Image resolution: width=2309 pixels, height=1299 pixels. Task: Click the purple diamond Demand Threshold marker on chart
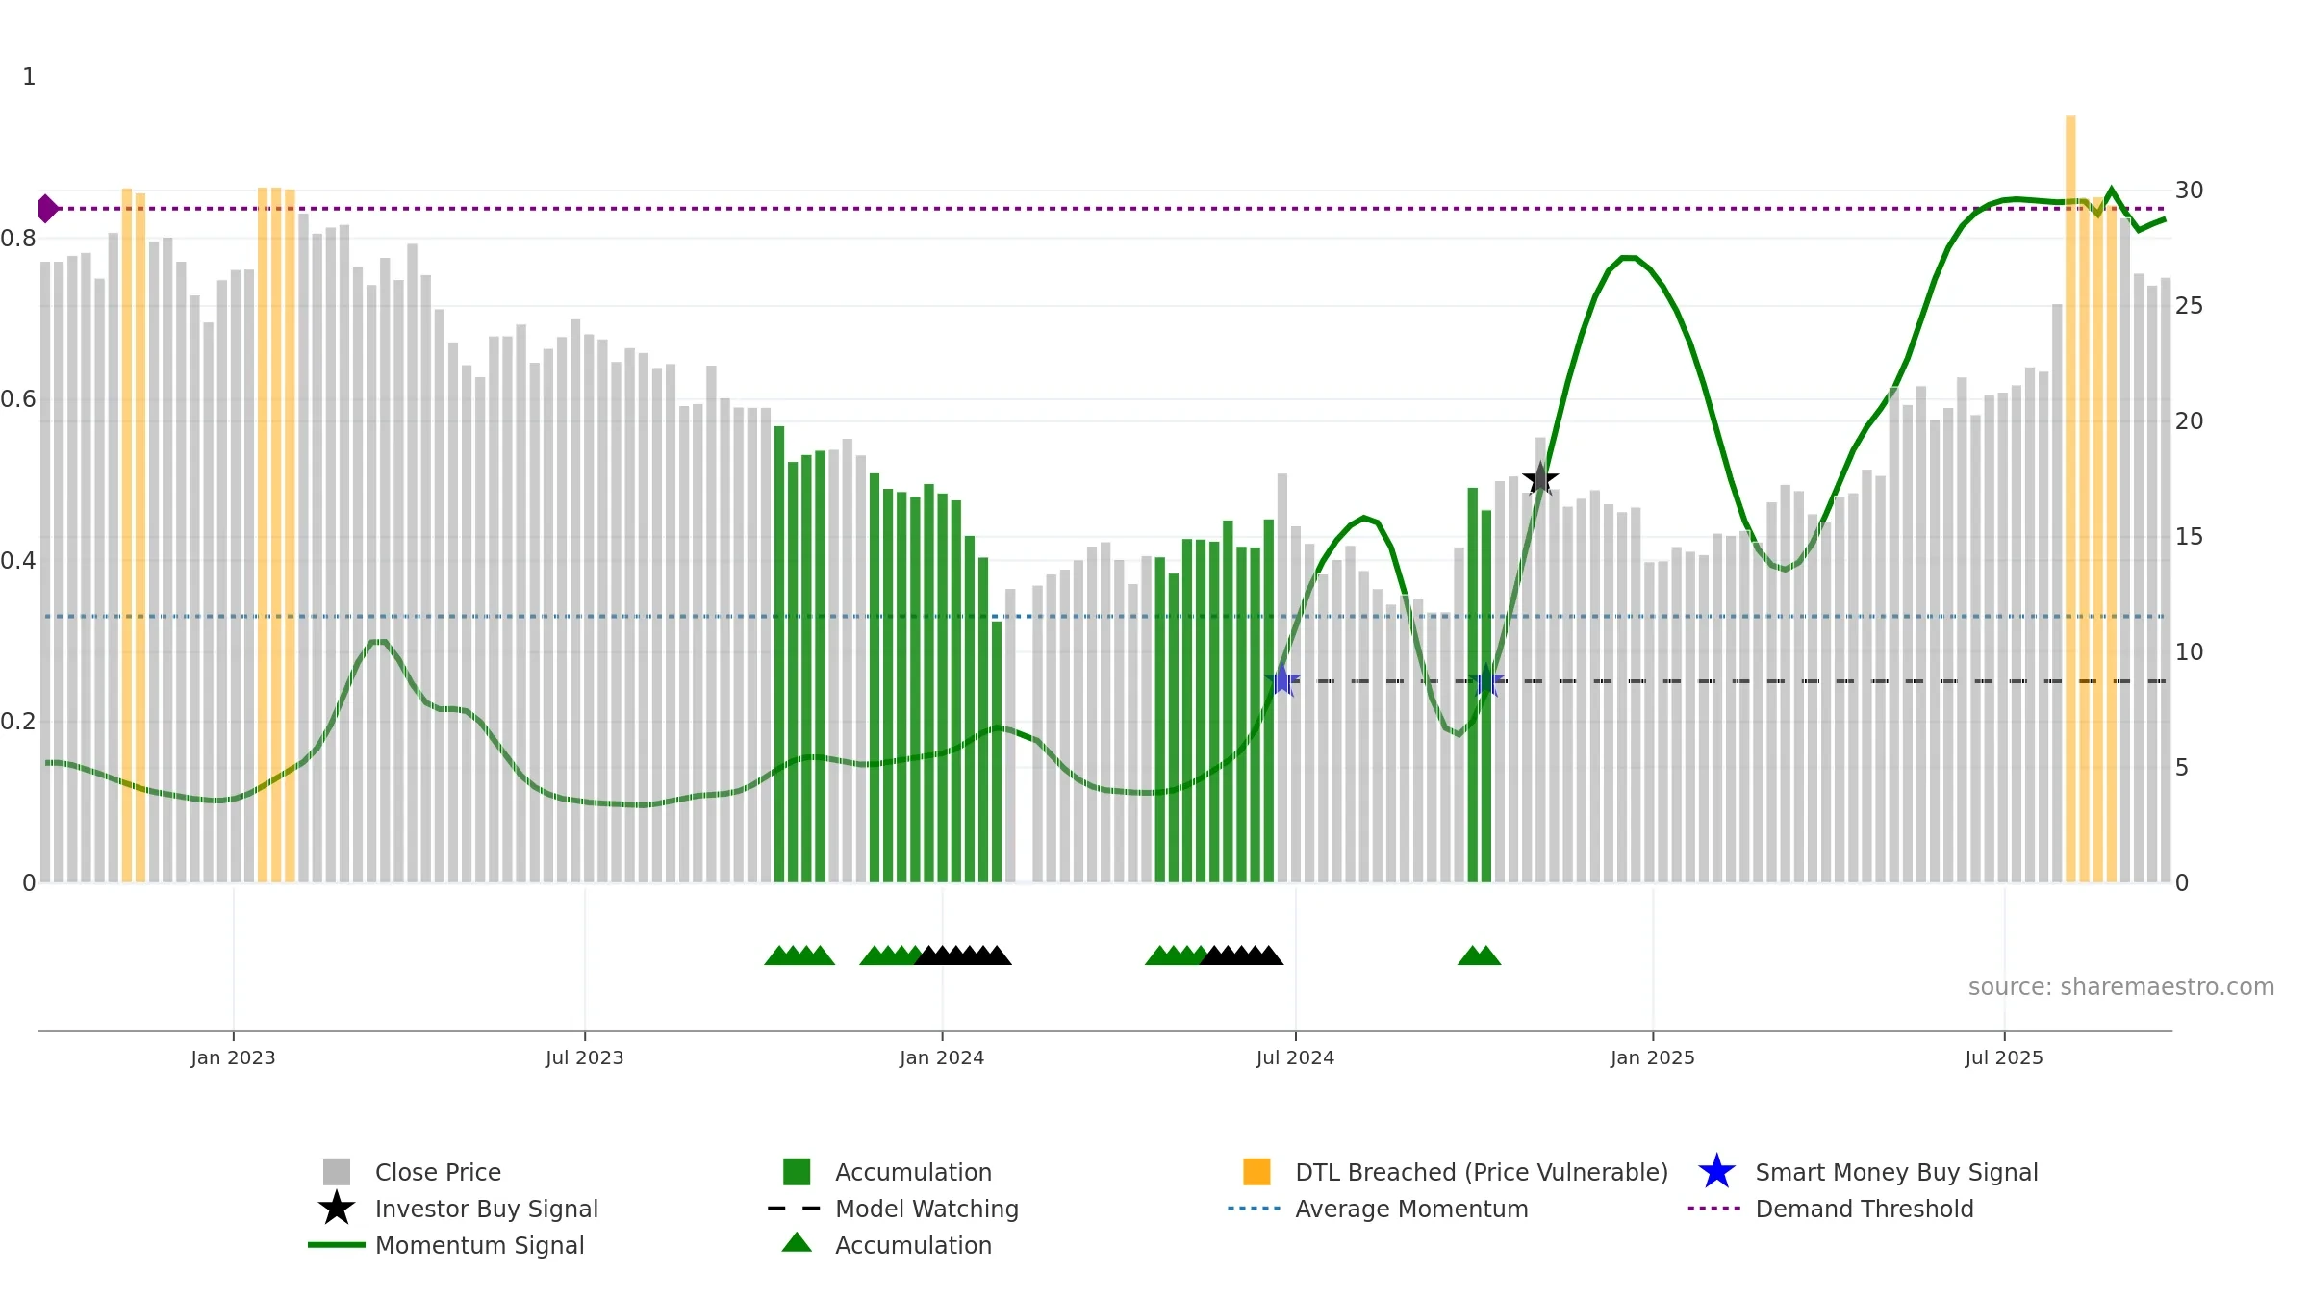pos(47,209)
